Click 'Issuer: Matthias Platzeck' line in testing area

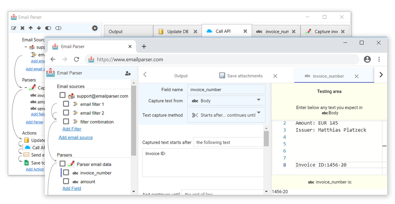331,130
